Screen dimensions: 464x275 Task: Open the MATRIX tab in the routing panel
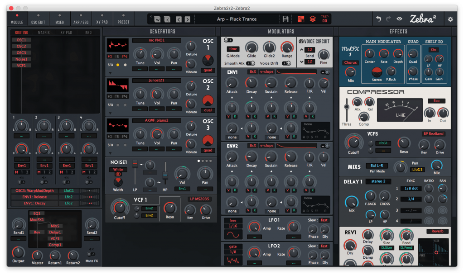pyautogui.click(x=44, y=33)
